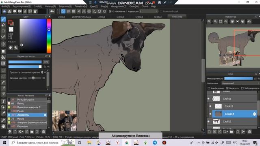Select the Карандаш brush

point(27,126)
